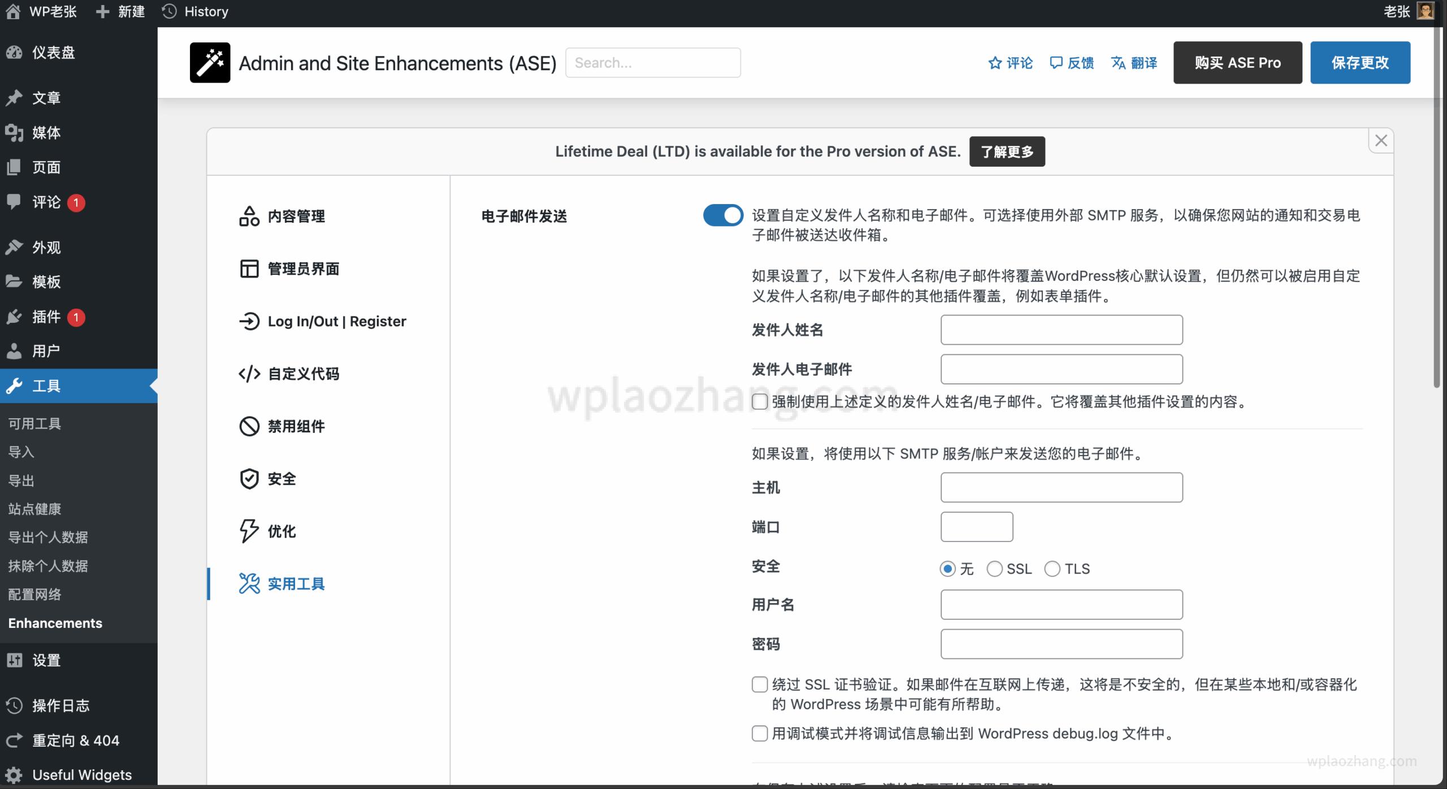Open the 禁用组件 prohibited icon section
This screenshot has width=1447, height=789.
tap(249, 426)
